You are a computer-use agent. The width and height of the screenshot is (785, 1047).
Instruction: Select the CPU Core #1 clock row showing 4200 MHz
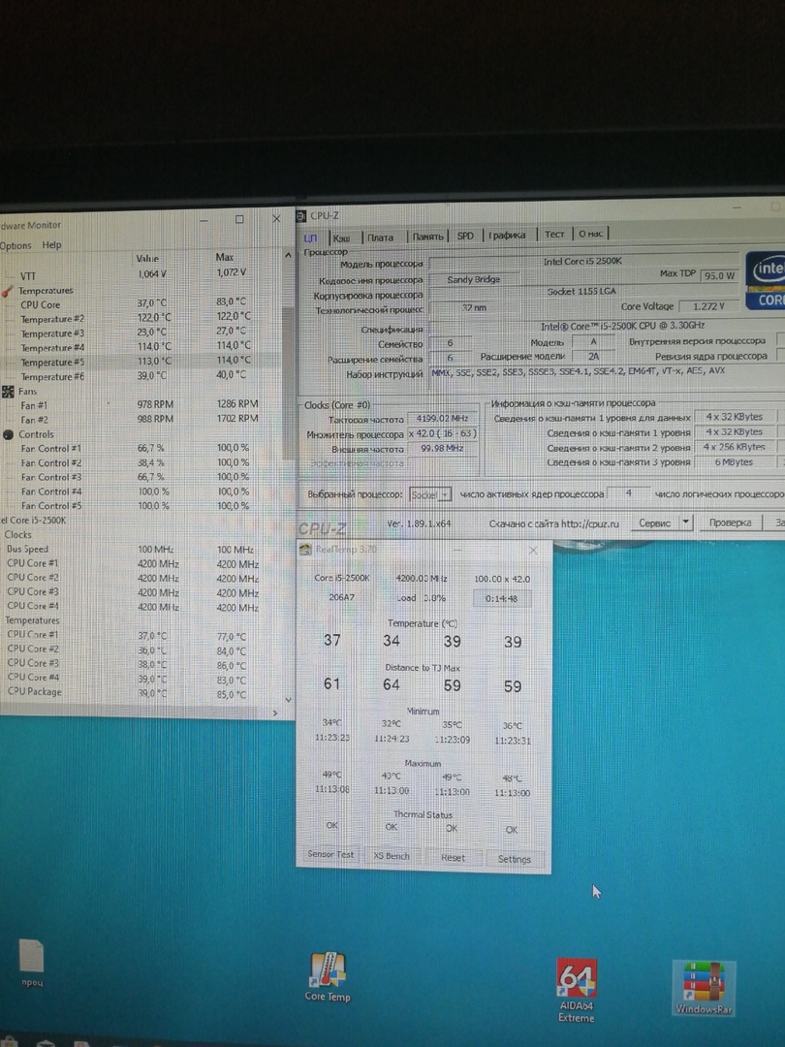click(x=141, y=563)
